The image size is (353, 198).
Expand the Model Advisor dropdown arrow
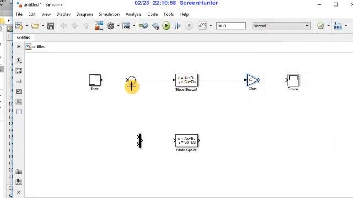pyautogui.click(x=329, y=26)
